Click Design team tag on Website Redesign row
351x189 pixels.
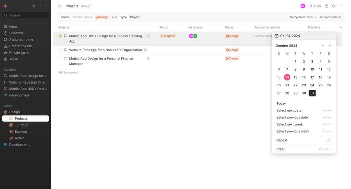click(232, 50)
